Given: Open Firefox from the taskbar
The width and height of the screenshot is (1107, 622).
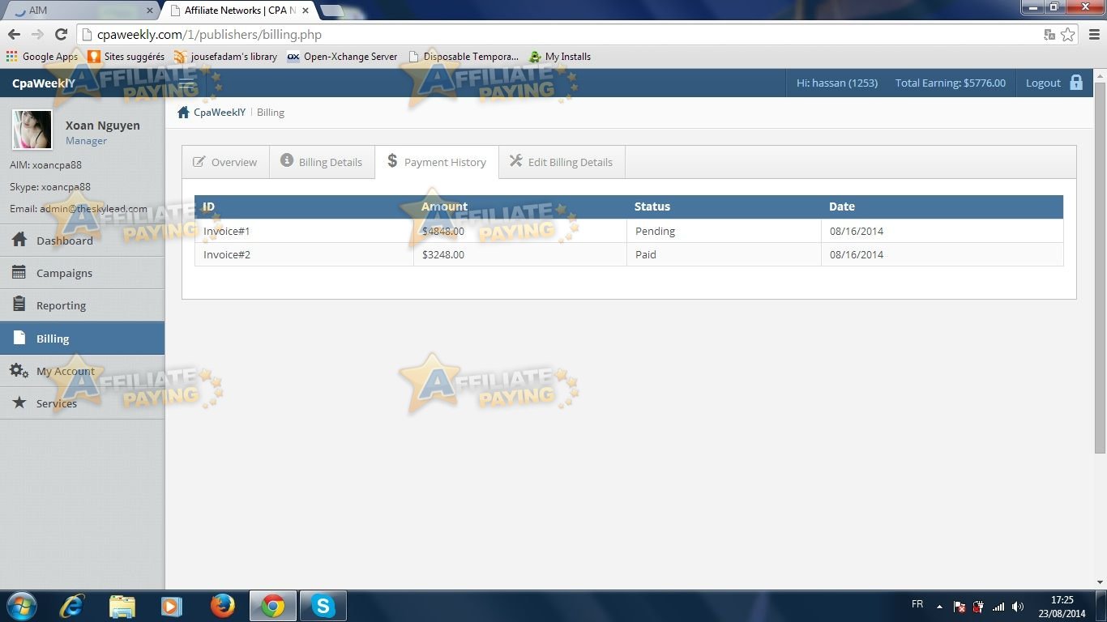Looking at the screenshot, I should click(222, 606).
